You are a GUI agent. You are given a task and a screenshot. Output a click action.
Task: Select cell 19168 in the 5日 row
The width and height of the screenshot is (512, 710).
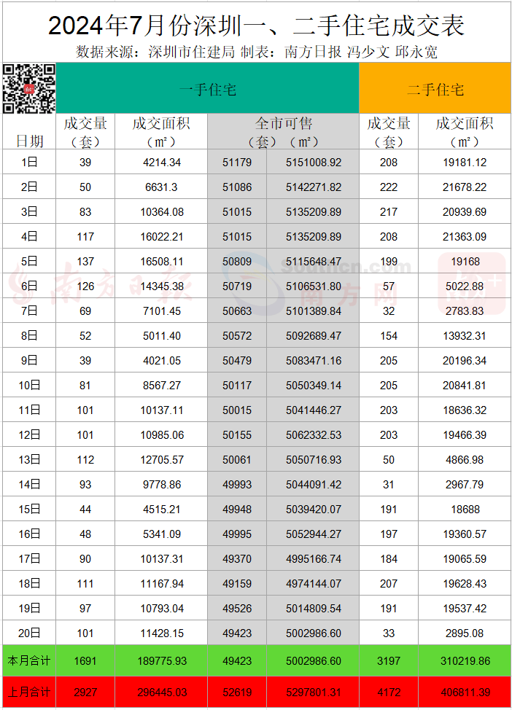(x=465, y=261)
